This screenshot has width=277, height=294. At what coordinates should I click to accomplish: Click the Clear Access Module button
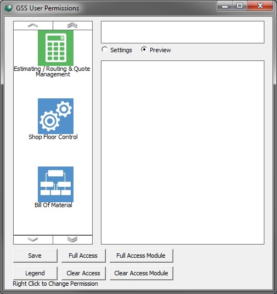click(x=142, y=273)
